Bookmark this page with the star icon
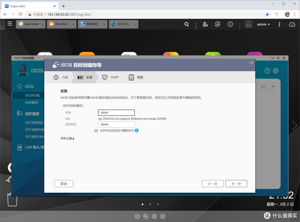The image size is (300, 222). (267, 14)
